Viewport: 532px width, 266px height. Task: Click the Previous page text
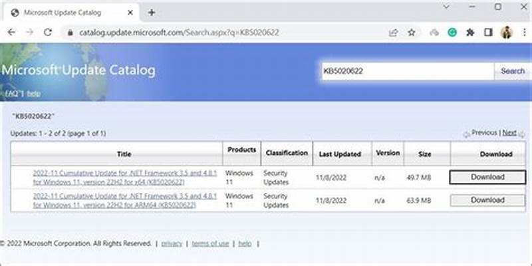click(484, 132)
